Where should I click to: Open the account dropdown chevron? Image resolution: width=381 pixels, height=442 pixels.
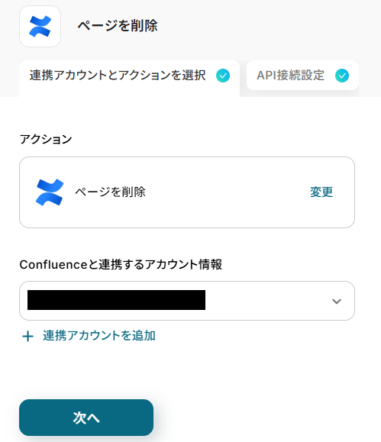coord(337,301)
